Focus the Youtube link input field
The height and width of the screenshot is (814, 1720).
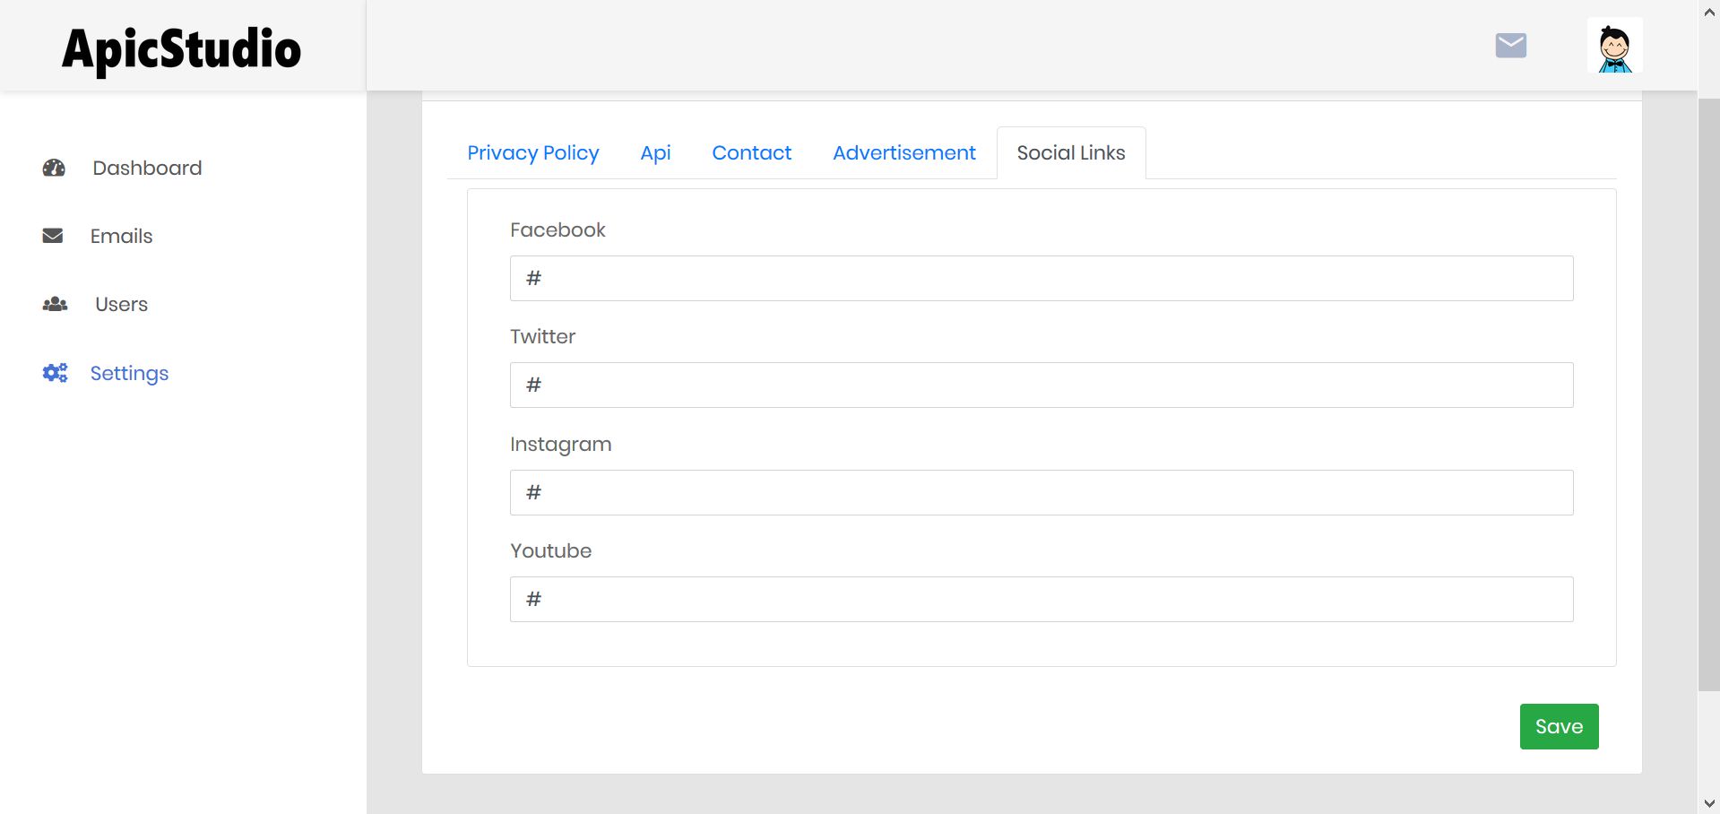tap(1042, 599)
